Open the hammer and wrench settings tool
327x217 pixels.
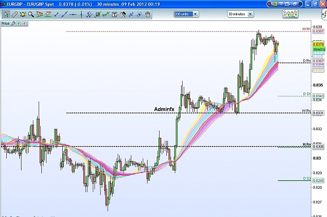[122, 15]
